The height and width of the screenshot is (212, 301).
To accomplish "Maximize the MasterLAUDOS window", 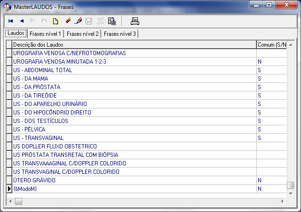I will coord(269,5).
